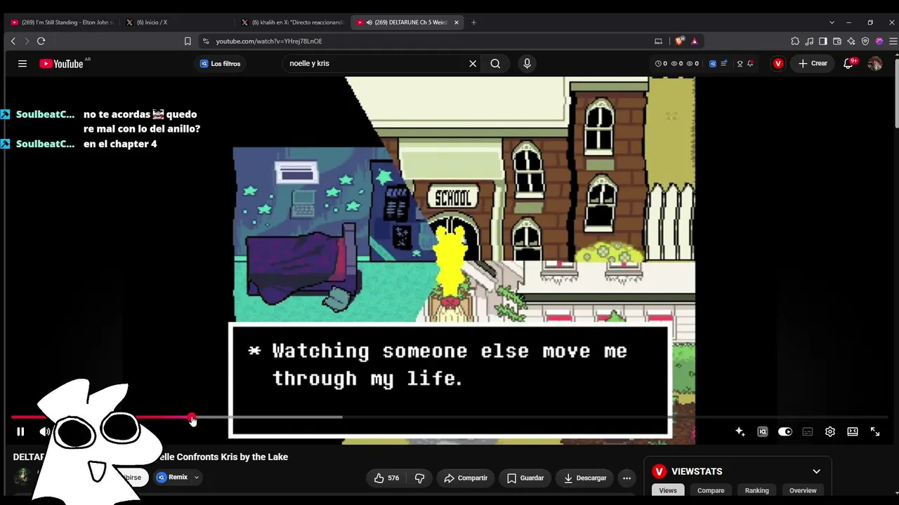Close the DELTARUNE Ch 5 tab
The width and height of the screenshot is (899, 505).
point(457,22)
